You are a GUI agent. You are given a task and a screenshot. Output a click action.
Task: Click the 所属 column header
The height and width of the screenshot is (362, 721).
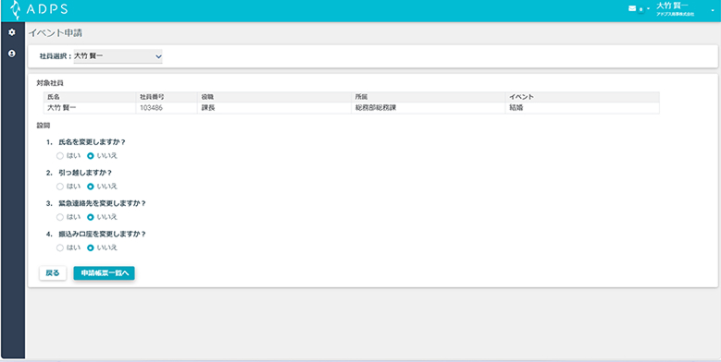tap(429, 97)
